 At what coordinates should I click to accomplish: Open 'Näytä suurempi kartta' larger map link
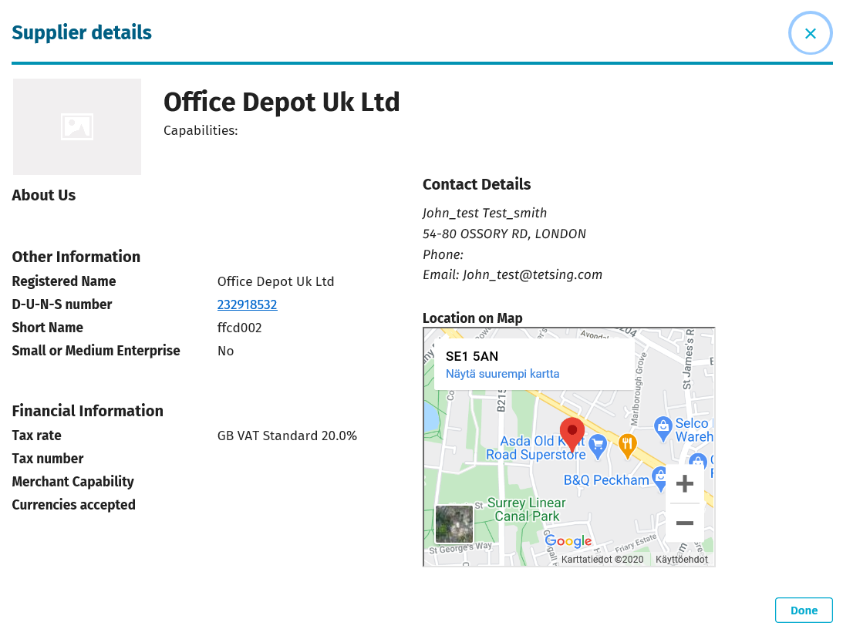pyautogui.click(x=502, y=374)
